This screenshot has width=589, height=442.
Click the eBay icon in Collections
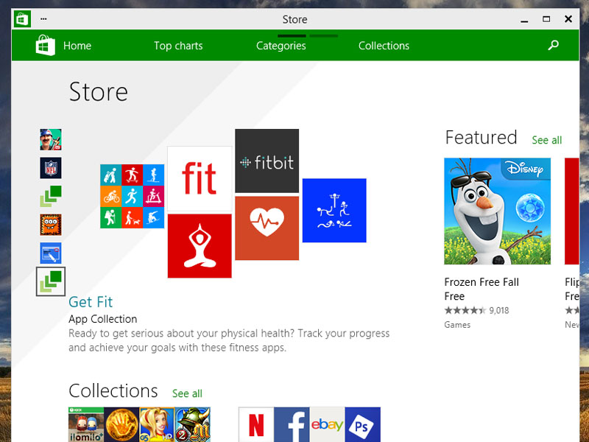click(327, 424)
